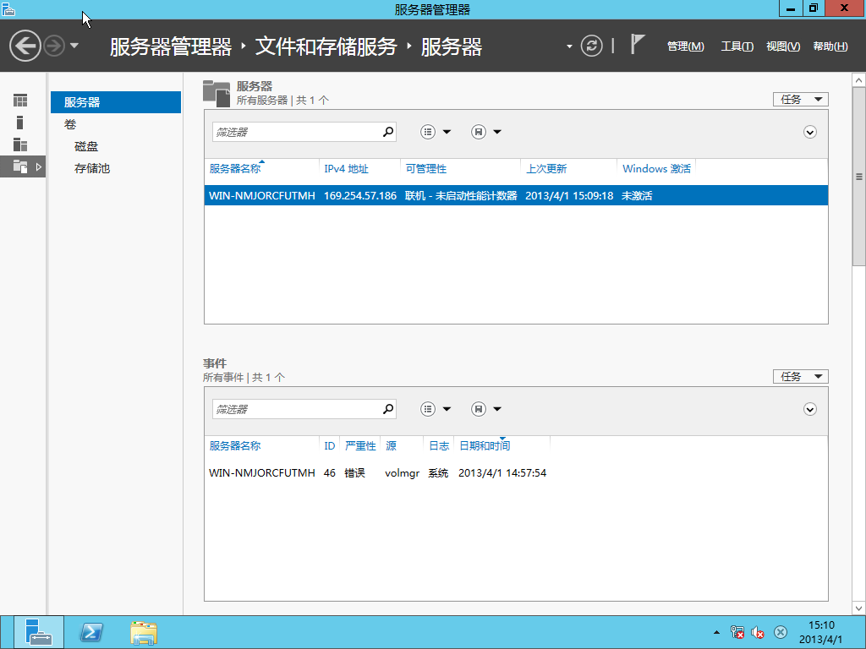Refresh Server Manager with circular arrows icon
The width and height of the screenshot is (866, 649).
point(591,46)
